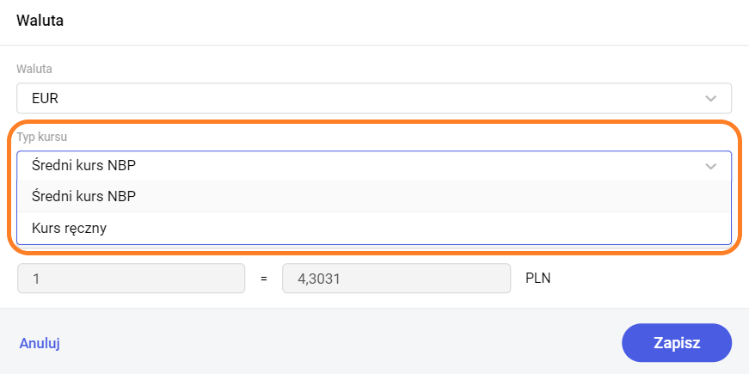The width and height of the screenshot is (749, 374).
Task: Click the gray footer bar between Anuluj and Zapisz
Action: click(344, 343)
